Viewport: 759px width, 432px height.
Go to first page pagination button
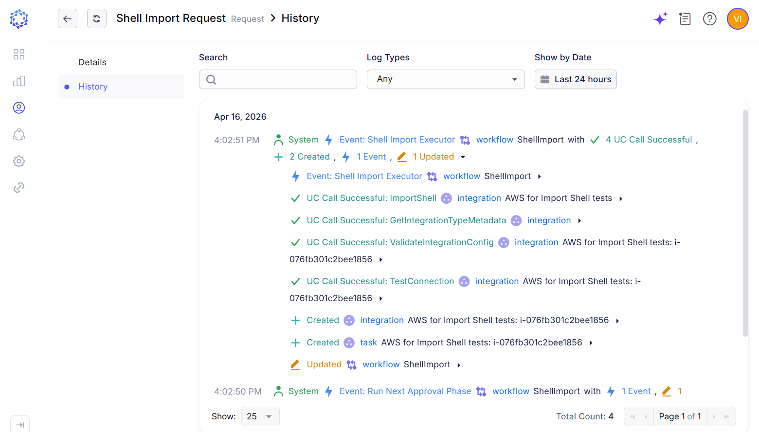pyautogui.click(x=632, y=416)
